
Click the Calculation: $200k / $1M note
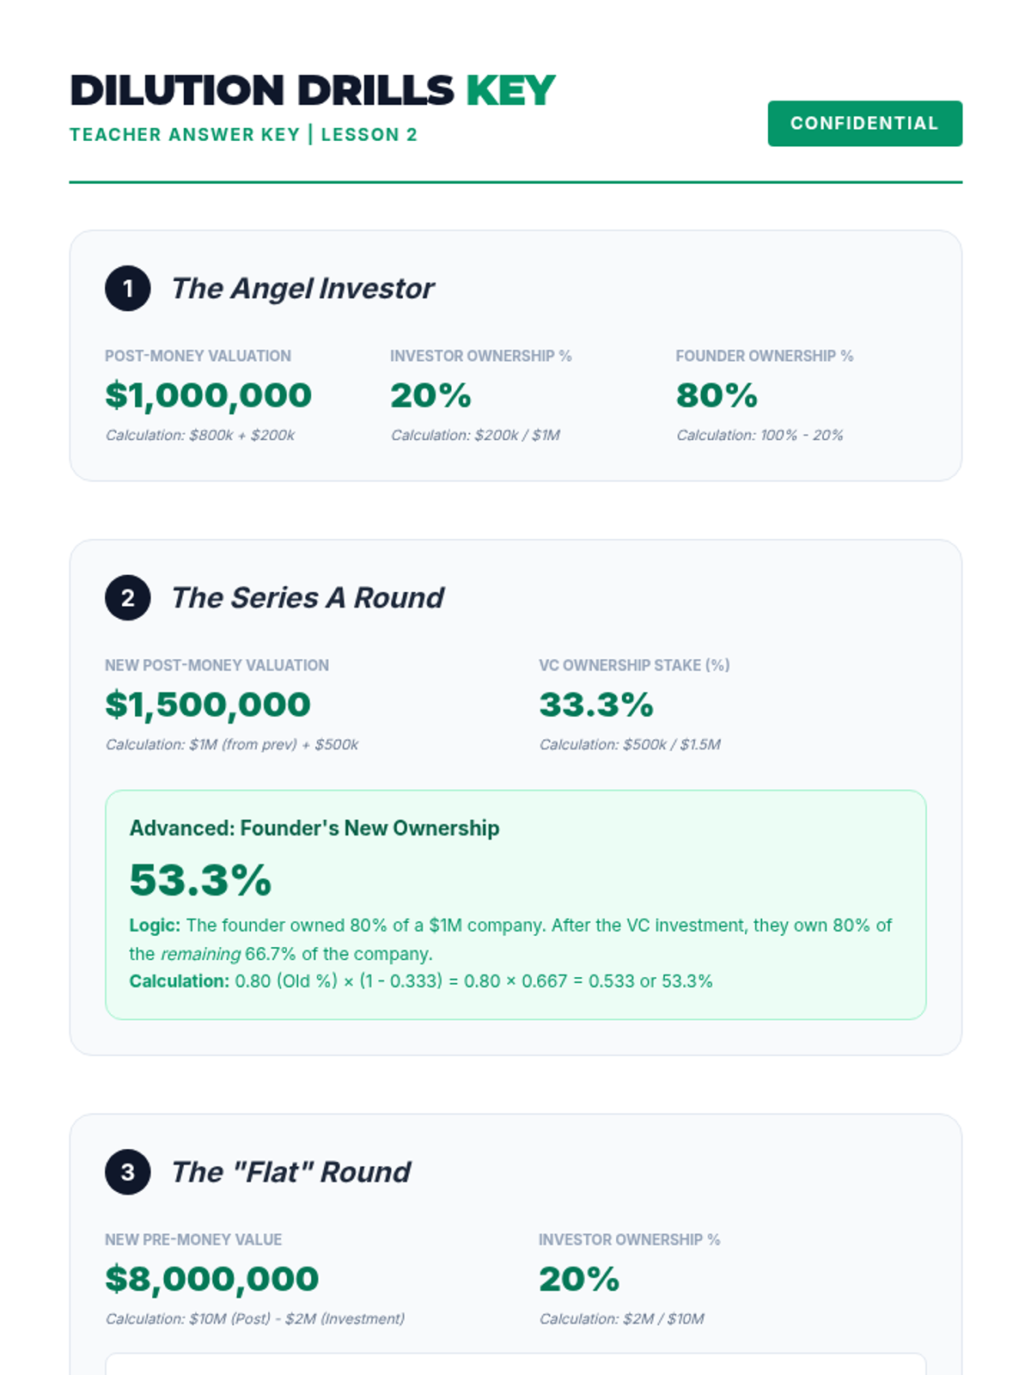(x=475, y=436)
